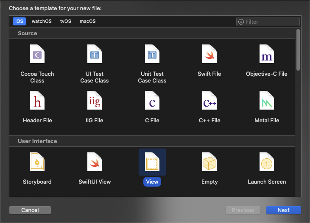Click the highlighted "View" label
Screen dimensions: 310x223
(x=152, y=182)
